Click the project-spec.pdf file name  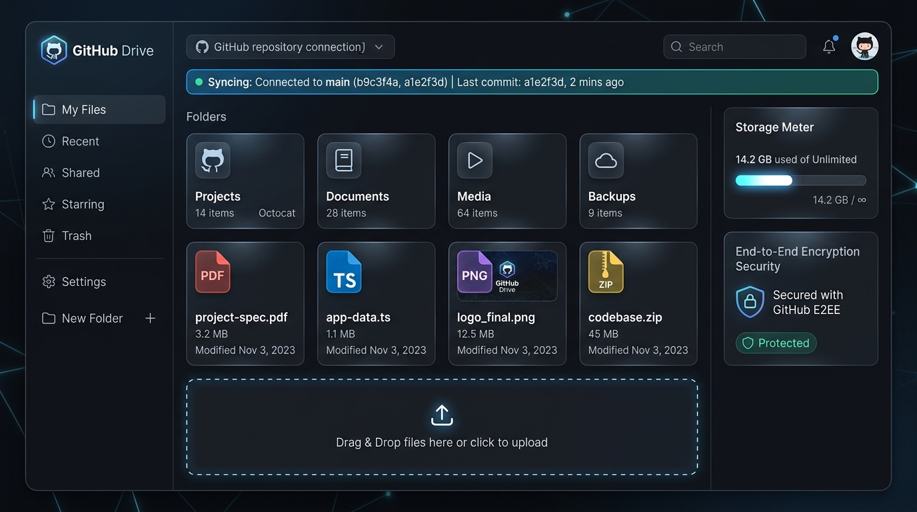pos(241,317)
